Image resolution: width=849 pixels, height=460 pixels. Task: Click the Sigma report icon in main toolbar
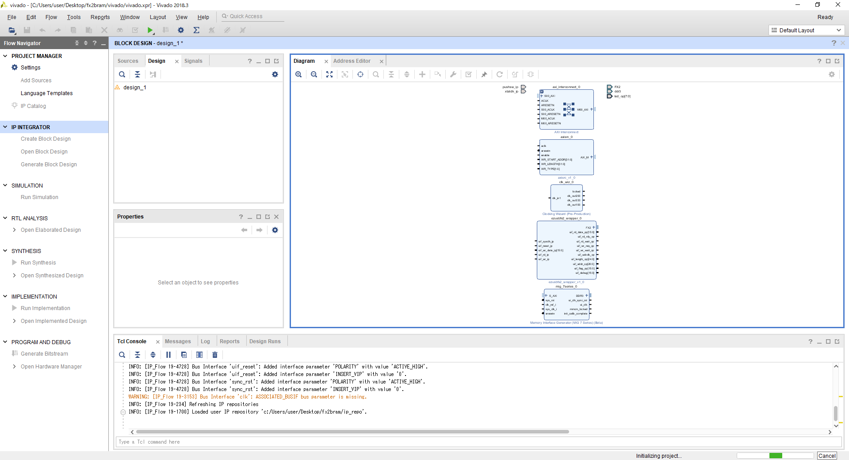(x=196, y=30)
